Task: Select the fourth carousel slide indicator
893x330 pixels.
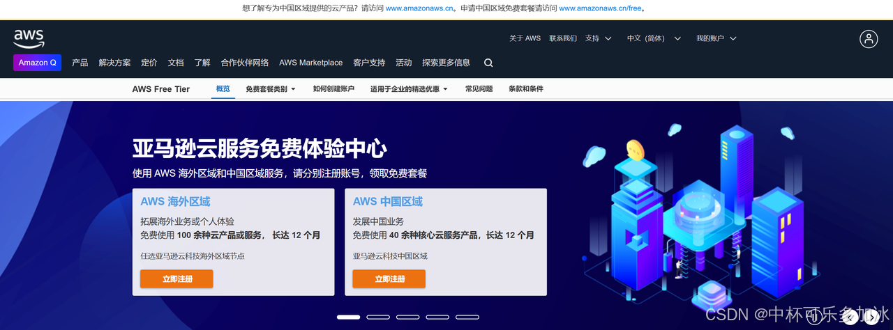Action: [x=438, y=317]
